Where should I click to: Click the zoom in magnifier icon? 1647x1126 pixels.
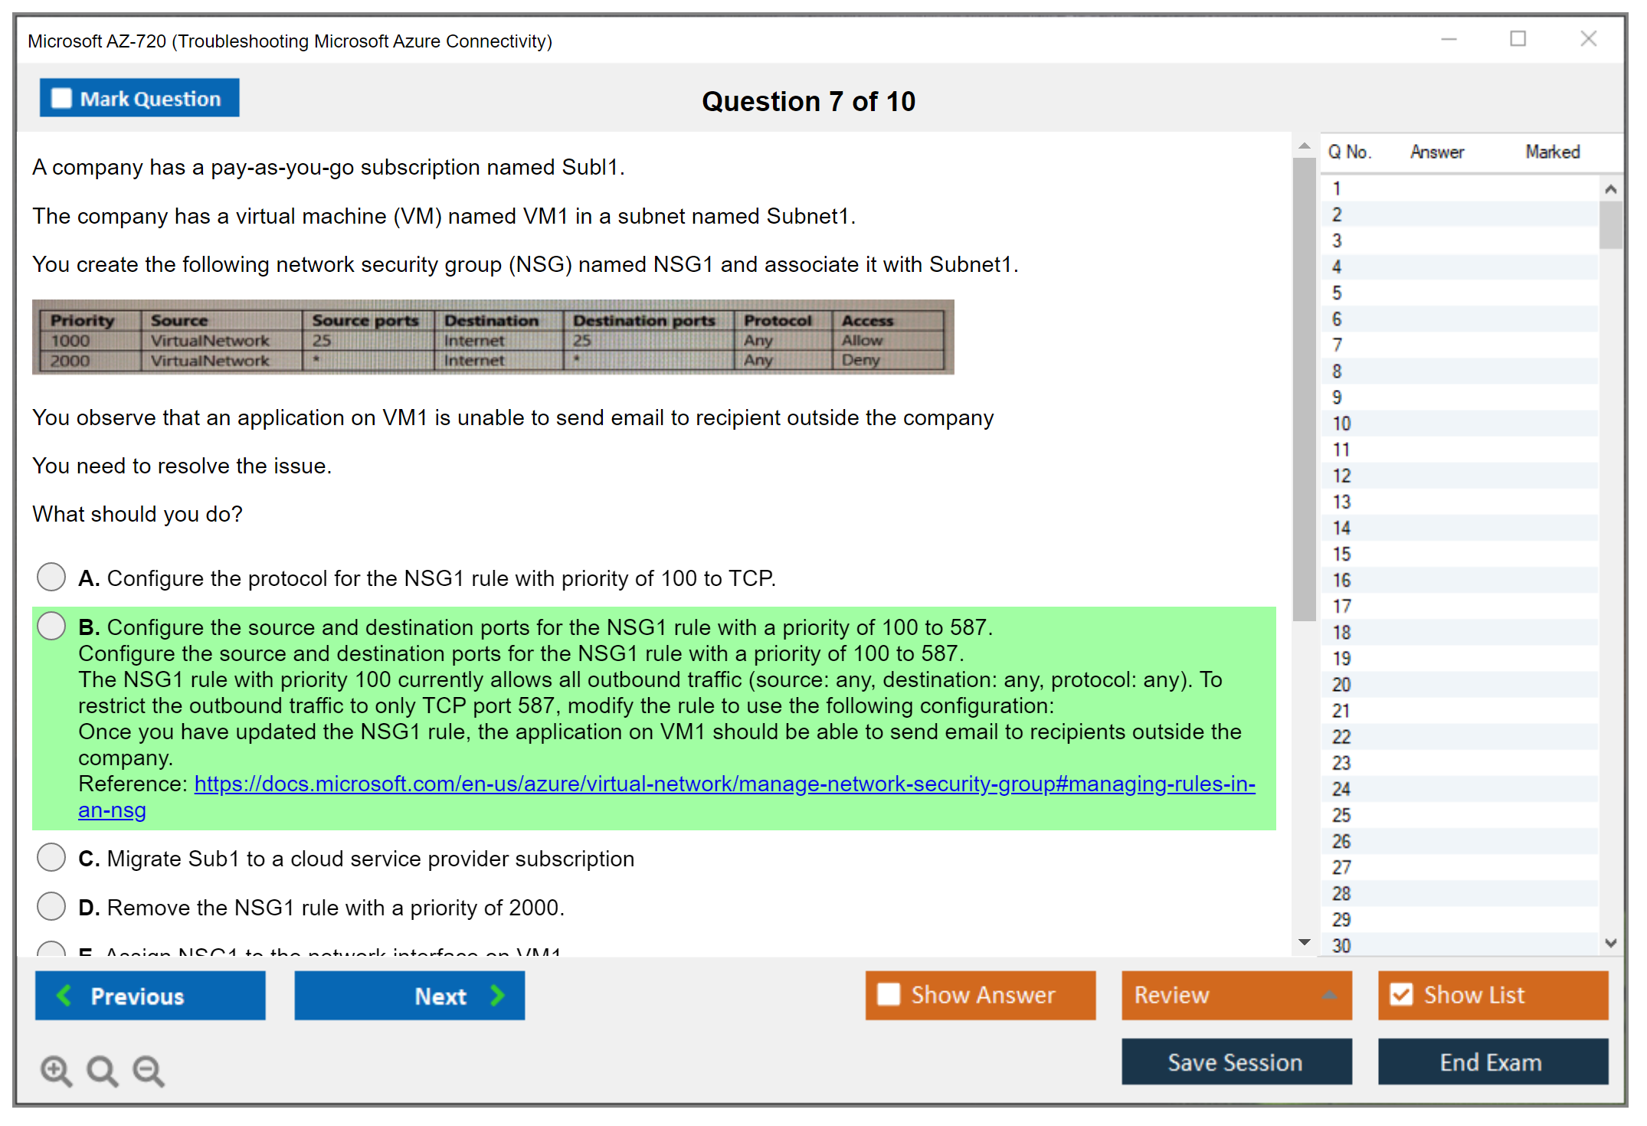(x=56, y=1070)
